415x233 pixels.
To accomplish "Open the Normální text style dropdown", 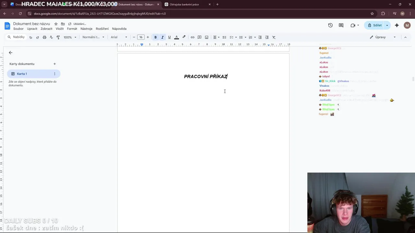I will click(x=93, y=37).
